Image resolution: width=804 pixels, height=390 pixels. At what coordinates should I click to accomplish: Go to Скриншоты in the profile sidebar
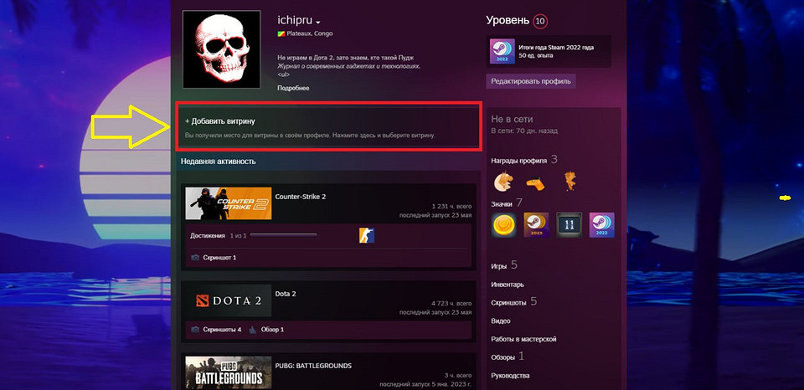point(509,302)
